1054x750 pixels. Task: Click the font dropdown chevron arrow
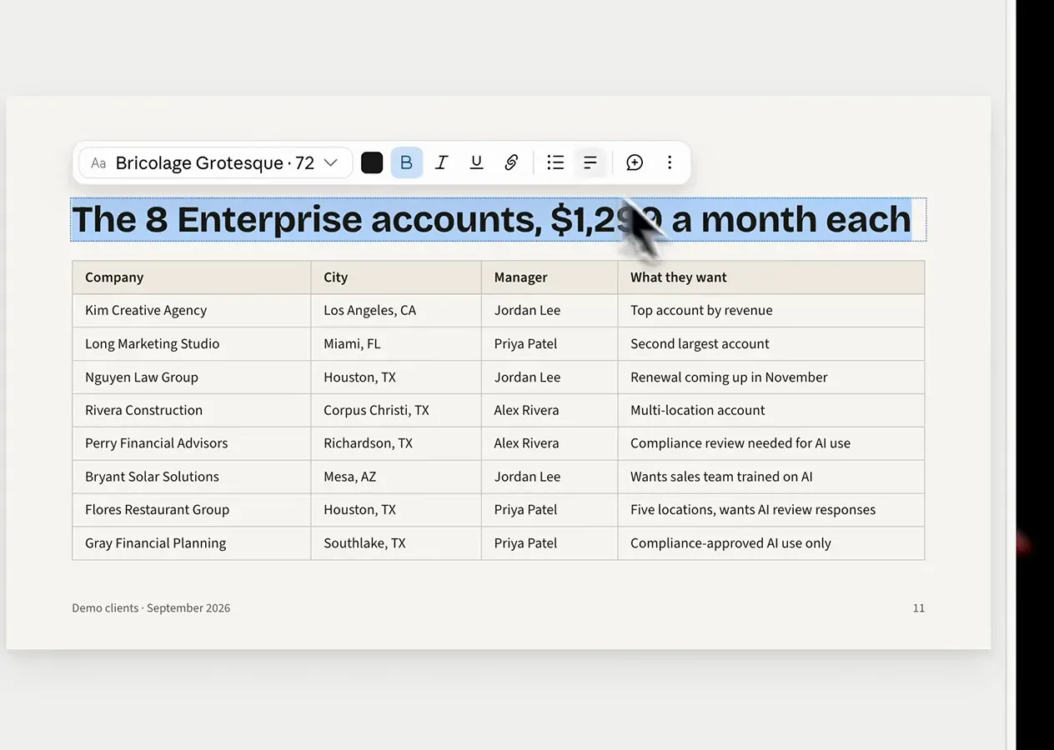pos(331,162)
